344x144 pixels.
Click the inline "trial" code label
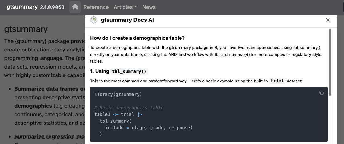point(277,81)
